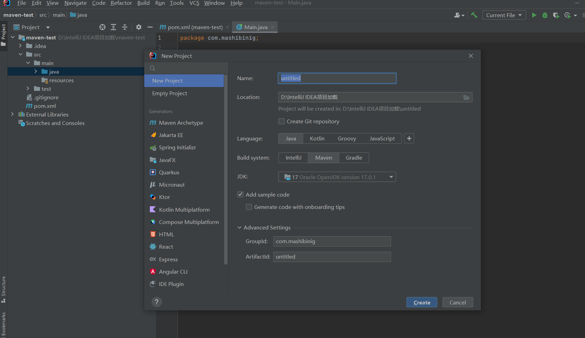Screen dimensions: 585x338
Task: Expand the .idea folder node
Action: click(20, 46)
